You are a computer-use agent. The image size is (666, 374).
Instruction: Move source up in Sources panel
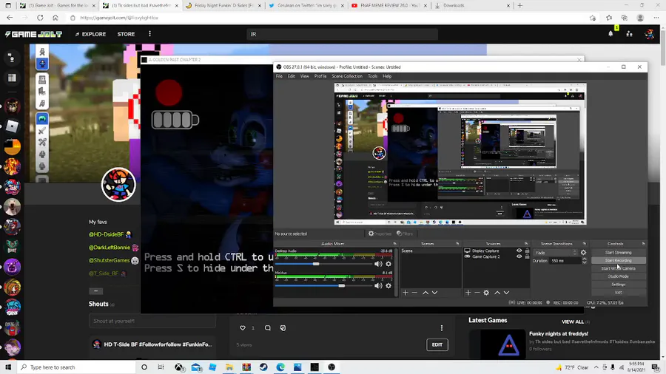(x=497, y=293)
